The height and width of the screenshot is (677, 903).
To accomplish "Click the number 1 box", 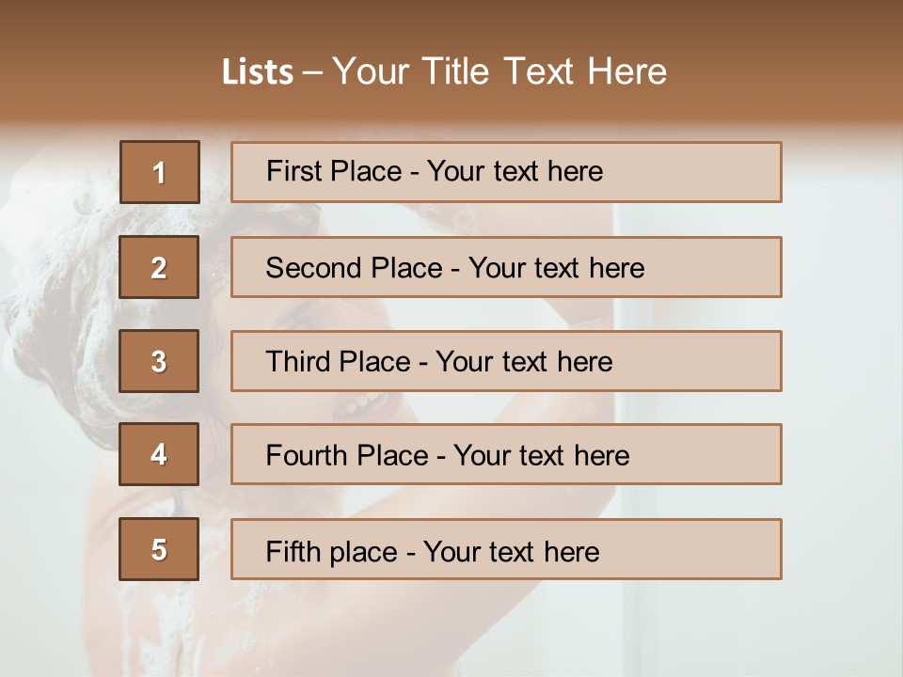I will [160, 172].
